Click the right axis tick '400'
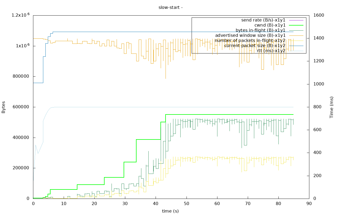The image size is (344, 215). (318, 153)
